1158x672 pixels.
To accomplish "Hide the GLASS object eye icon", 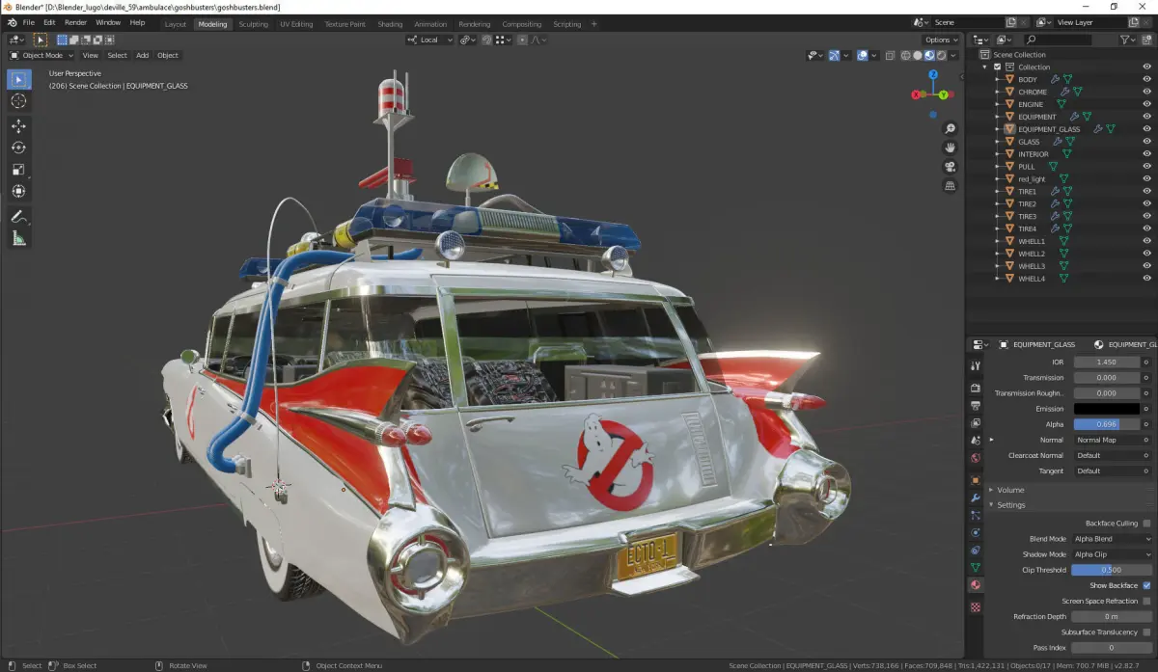I will (1147, 142).
